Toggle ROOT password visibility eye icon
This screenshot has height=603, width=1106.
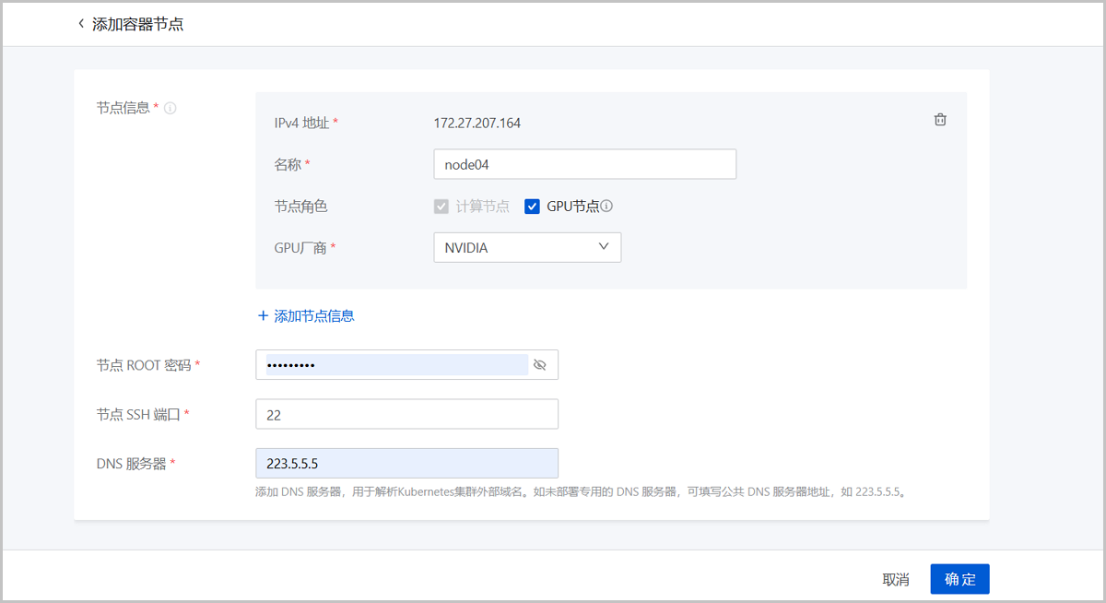(540, 365)
